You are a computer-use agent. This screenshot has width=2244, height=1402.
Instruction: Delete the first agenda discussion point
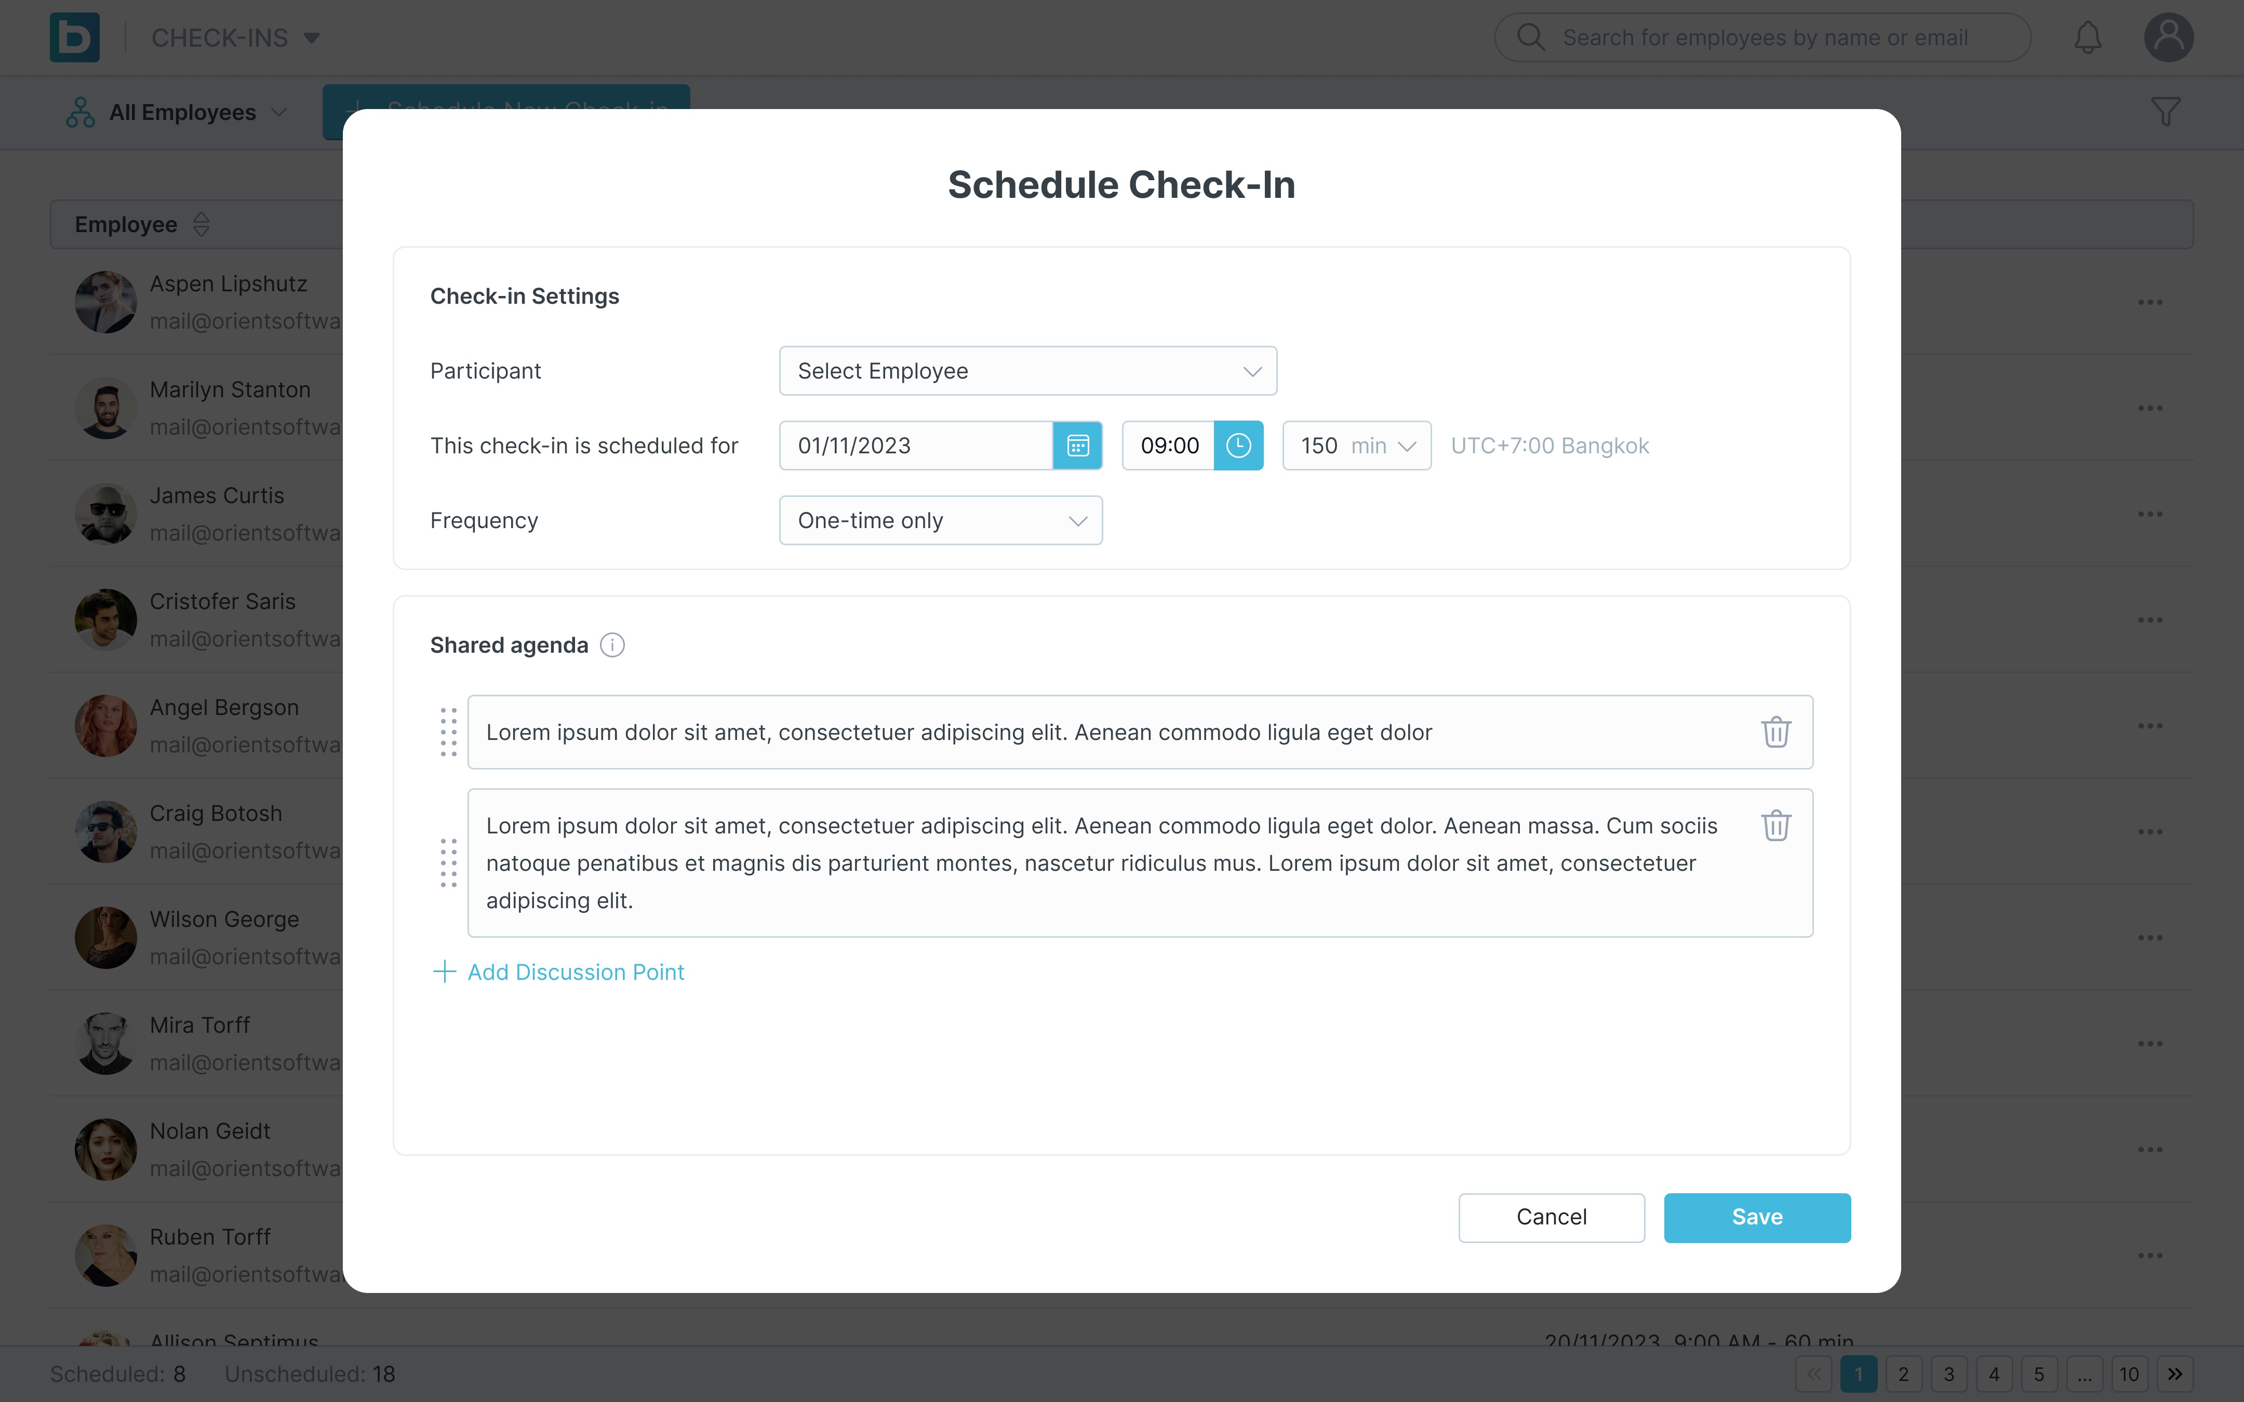click(1776, 732)
